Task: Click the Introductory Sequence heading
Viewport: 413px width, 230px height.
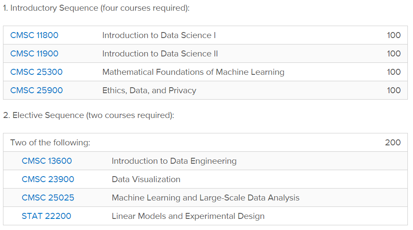Action: 96,9
